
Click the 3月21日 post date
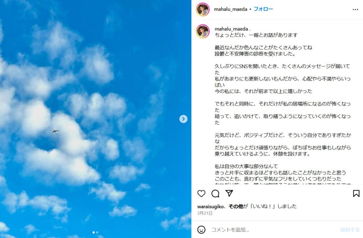point(205,213)
